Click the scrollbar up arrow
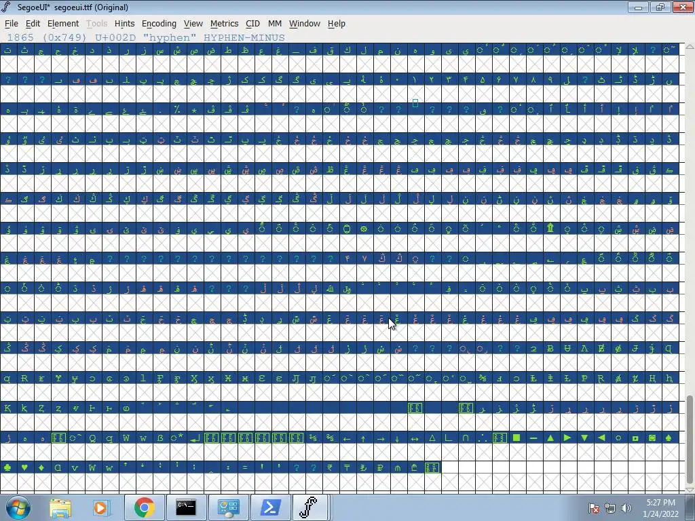The image size is (695, 521). pyautogui.click(x=690, y=47)
